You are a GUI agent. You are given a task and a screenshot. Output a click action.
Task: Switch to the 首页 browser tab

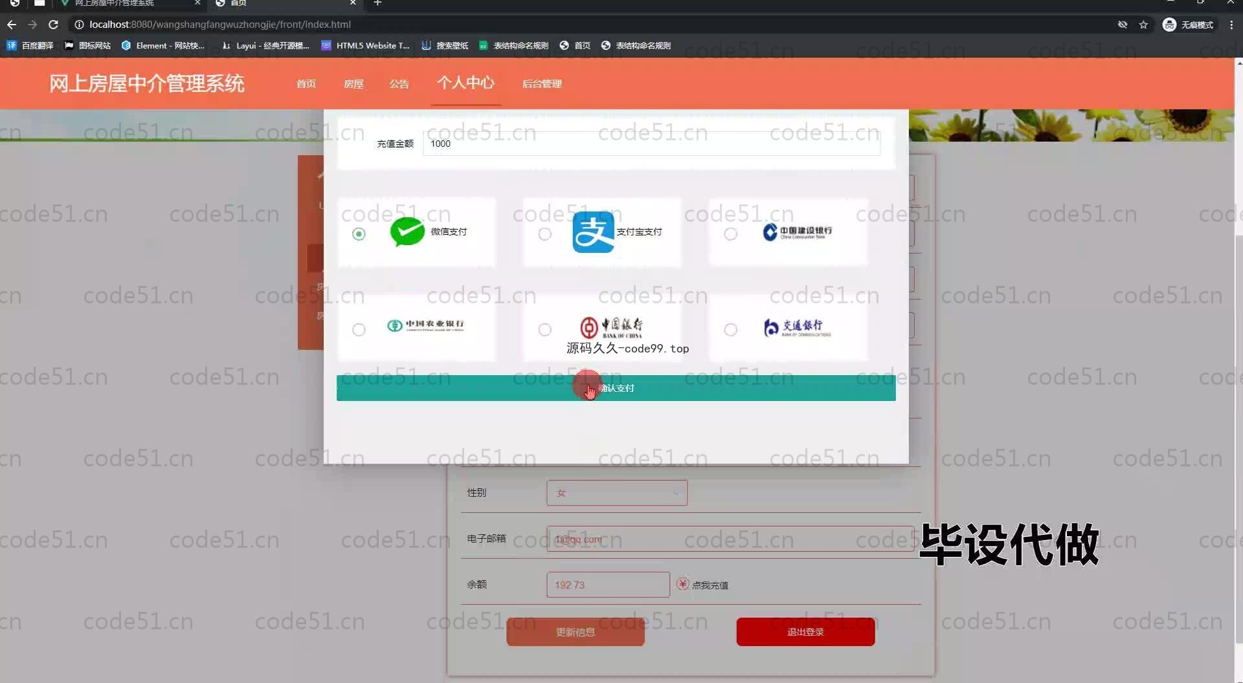coord(285,4)
